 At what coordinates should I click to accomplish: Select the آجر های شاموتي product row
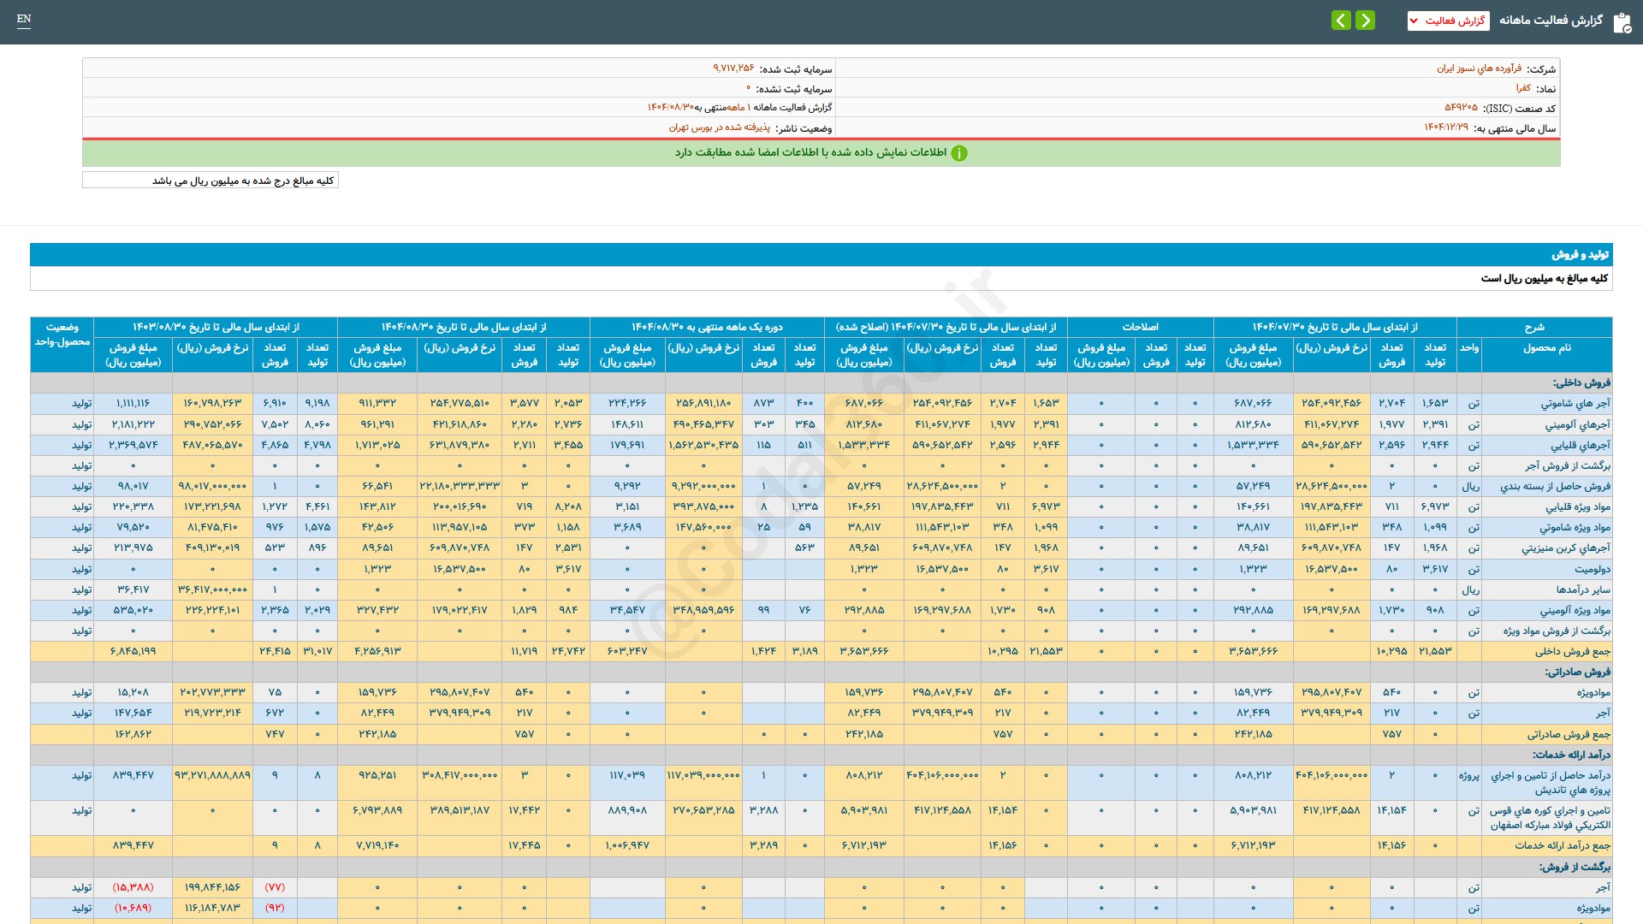(1575, 403)
